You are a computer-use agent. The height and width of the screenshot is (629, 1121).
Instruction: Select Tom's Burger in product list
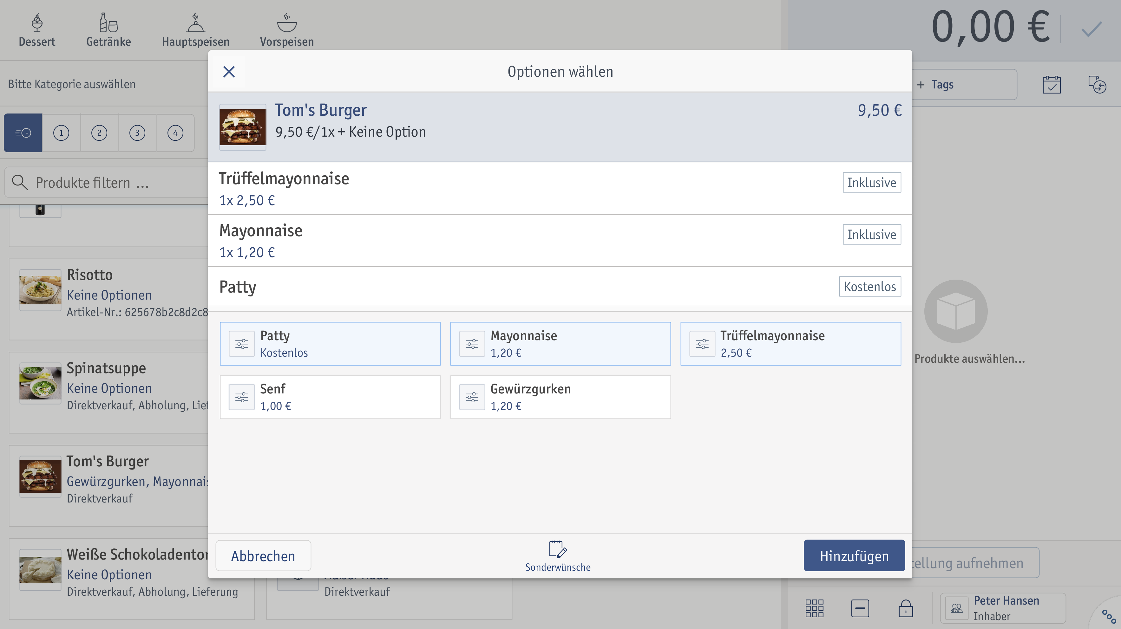tap(109, 485)
